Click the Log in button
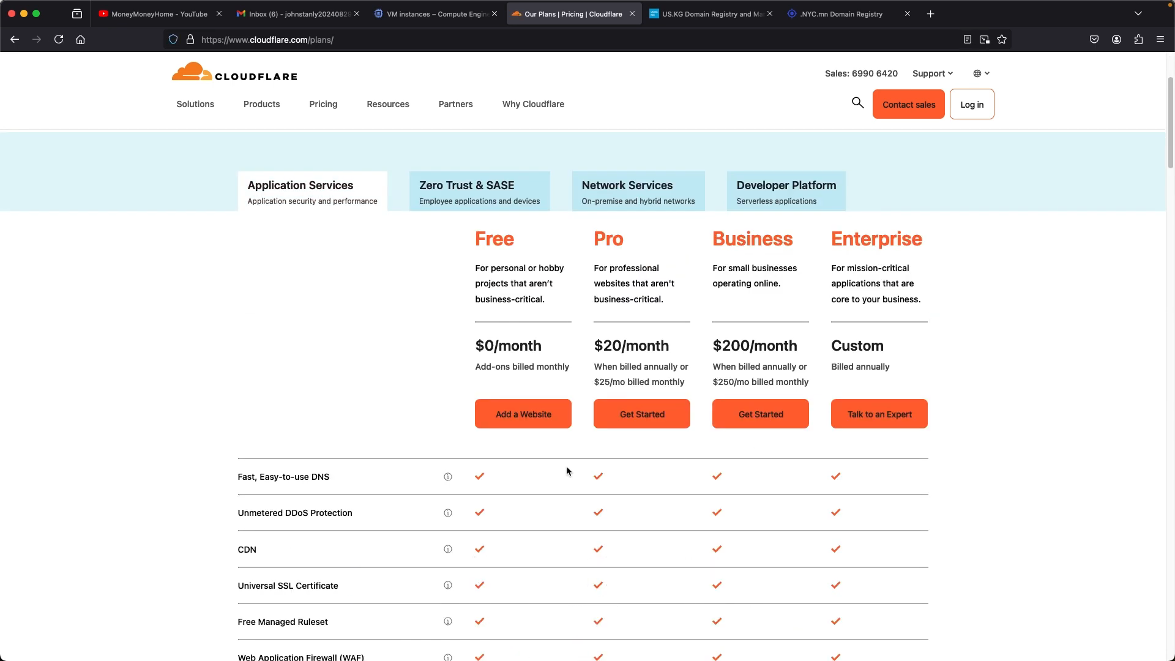 click(x=972, y=104)
